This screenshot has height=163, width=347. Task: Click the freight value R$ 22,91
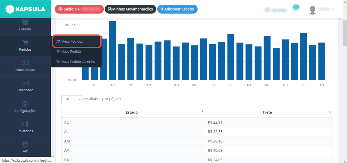pyautogui.click(x=215, y=122)
